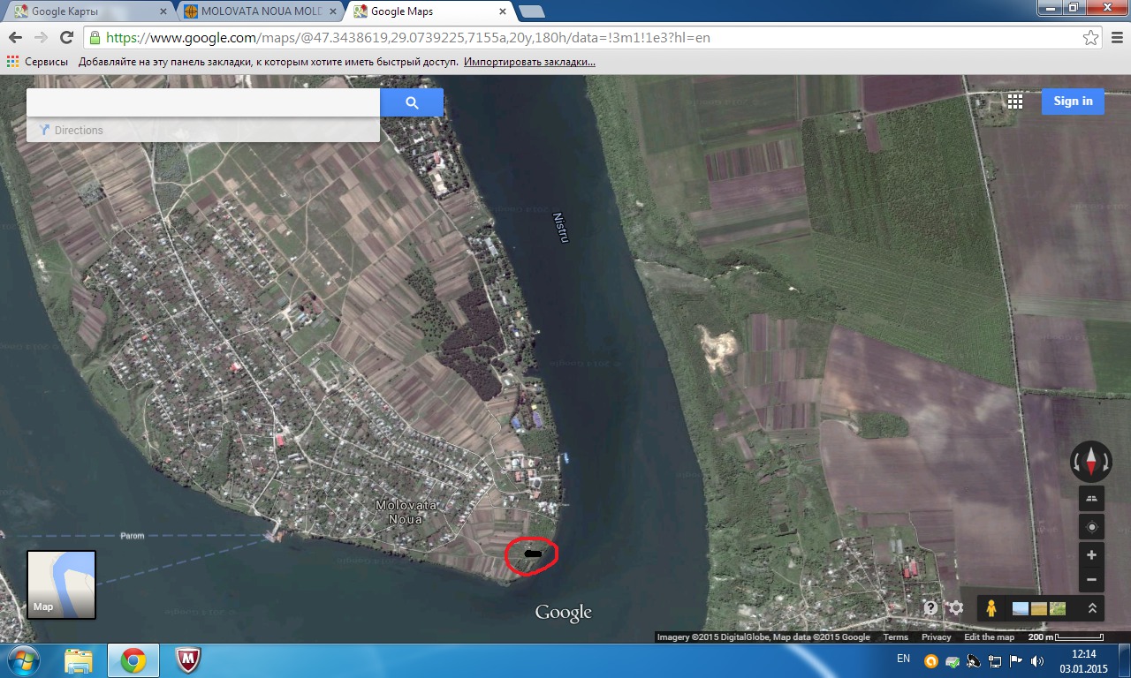Bookmark this page with the star
This screenshot has width=1131, height=678.
[1090, 38]
